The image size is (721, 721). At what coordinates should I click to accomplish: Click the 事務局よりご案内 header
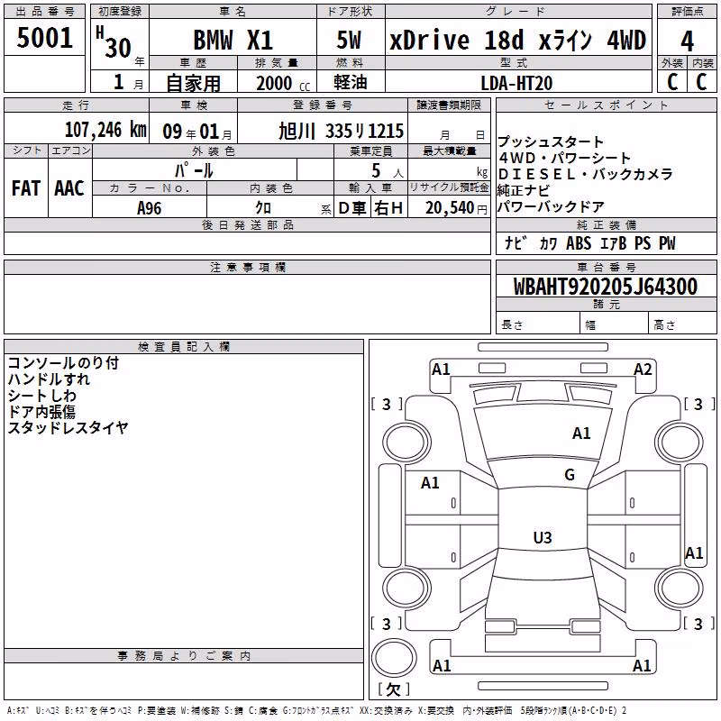click(x=184, y=656)
